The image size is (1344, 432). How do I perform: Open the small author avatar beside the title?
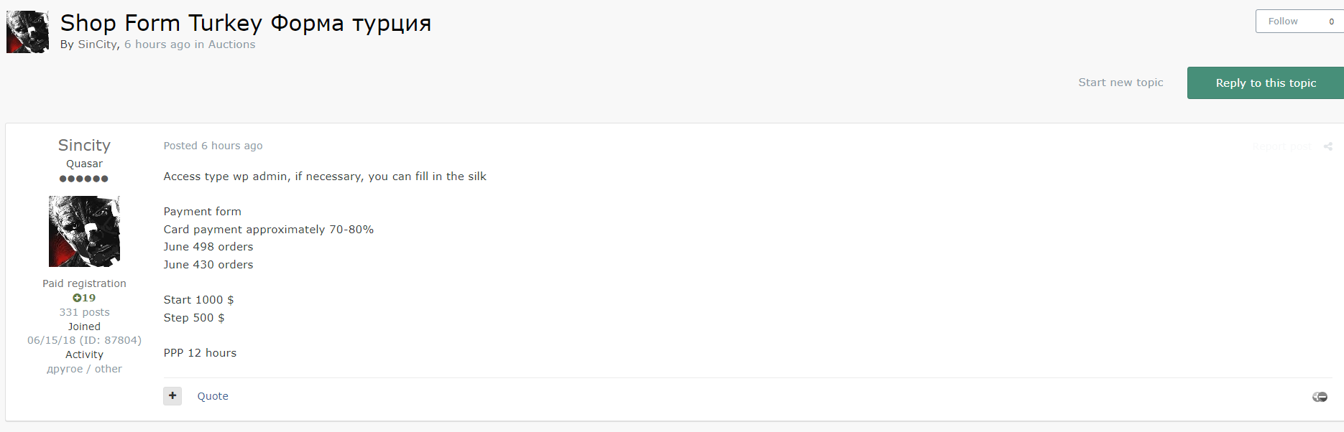(27, 32)
